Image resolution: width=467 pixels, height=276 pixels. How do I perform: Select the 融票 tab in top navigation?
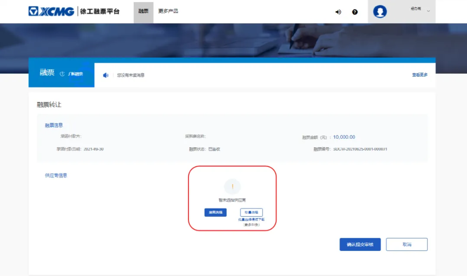click(x=143, y=11)
